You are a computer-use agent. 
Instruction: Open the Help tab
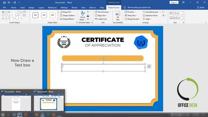pos(102,7)
